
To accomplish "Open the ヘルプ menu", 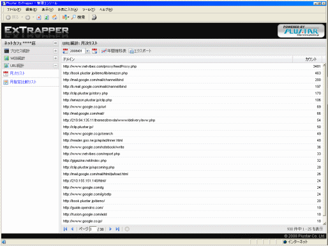I will click(x=106, y=10).
